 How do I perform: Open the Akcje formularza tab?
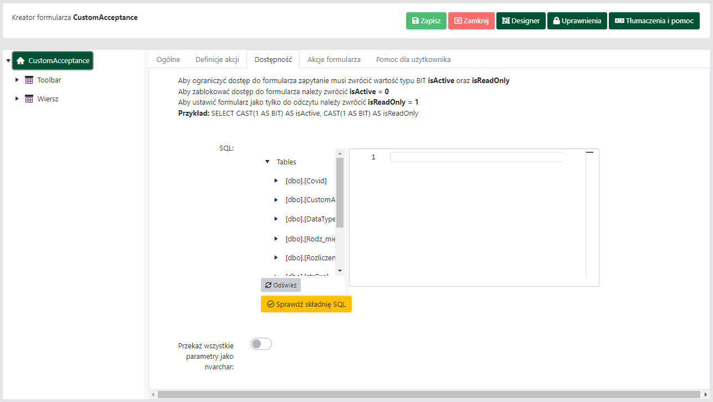tap(334, 59)
